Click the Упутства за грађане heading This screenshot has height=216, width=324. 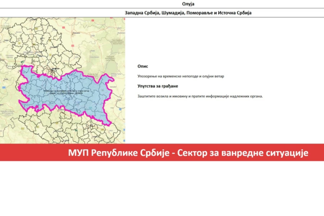(x=158, y=86)
